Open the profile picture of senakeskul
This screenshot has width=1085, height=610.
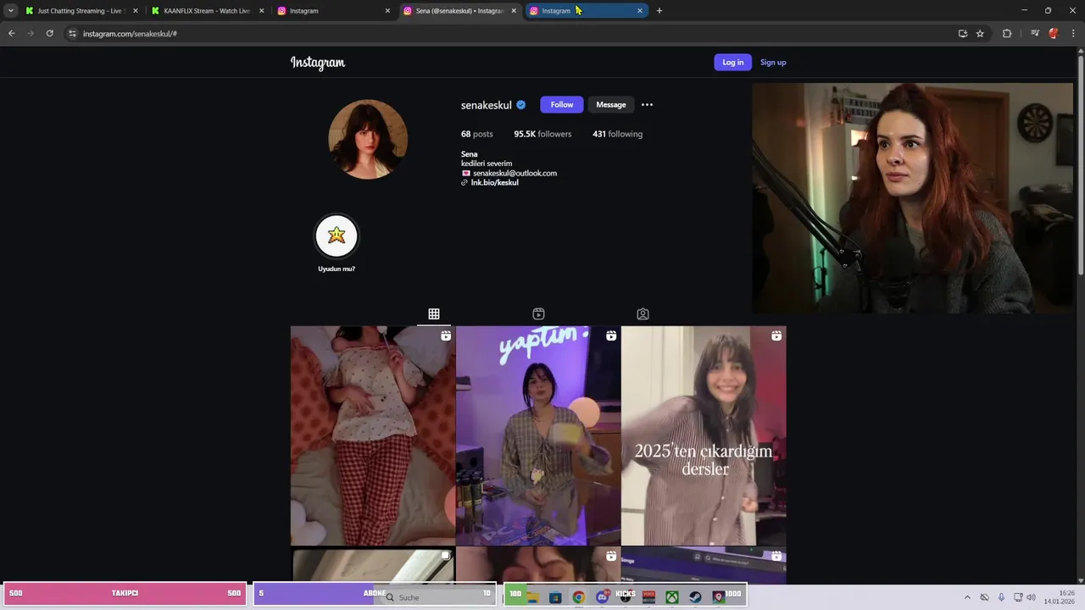coord(368,139)
